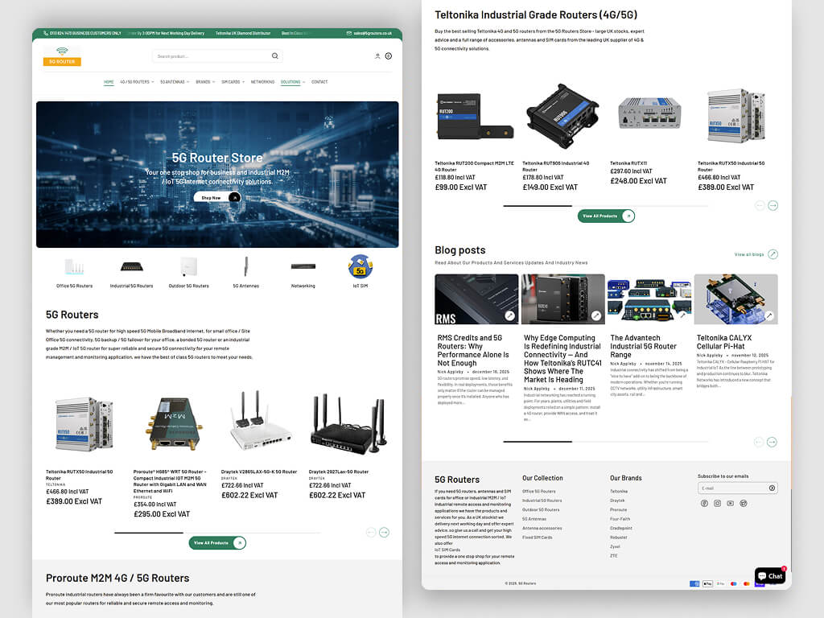The width and height of the screenshot is (824, 618).
Task: Open the Networking menu item
Action: [262, 82]
